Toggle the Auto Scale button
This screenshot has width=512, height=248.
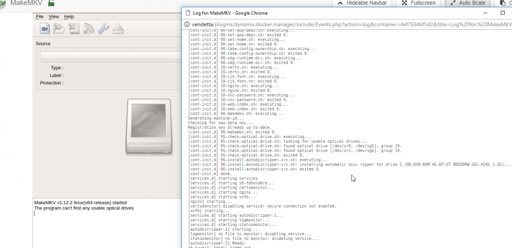[x=467, y=3]
